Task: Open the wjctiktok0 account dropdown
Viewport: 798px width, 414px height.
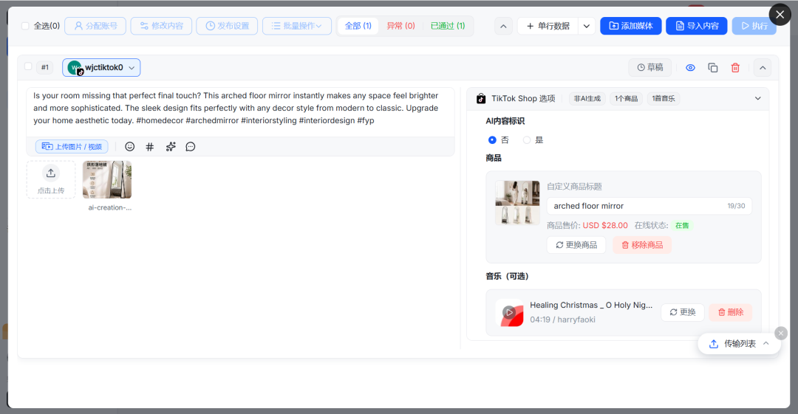Action: pyautogui.click(x=101, y=68)
